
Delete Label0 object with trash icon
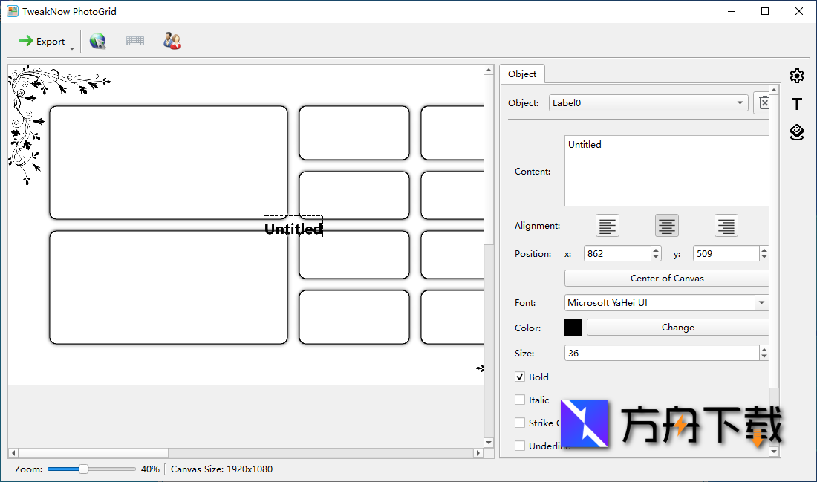pyautogui.click(x=762, y=103)
